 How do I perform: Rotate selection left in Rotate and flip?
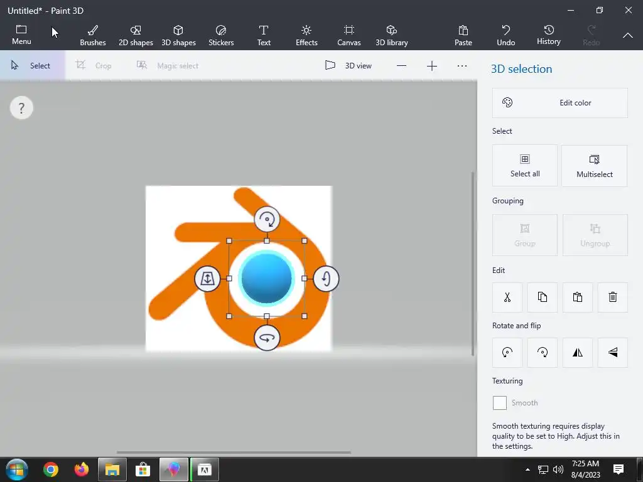(507, 353)
